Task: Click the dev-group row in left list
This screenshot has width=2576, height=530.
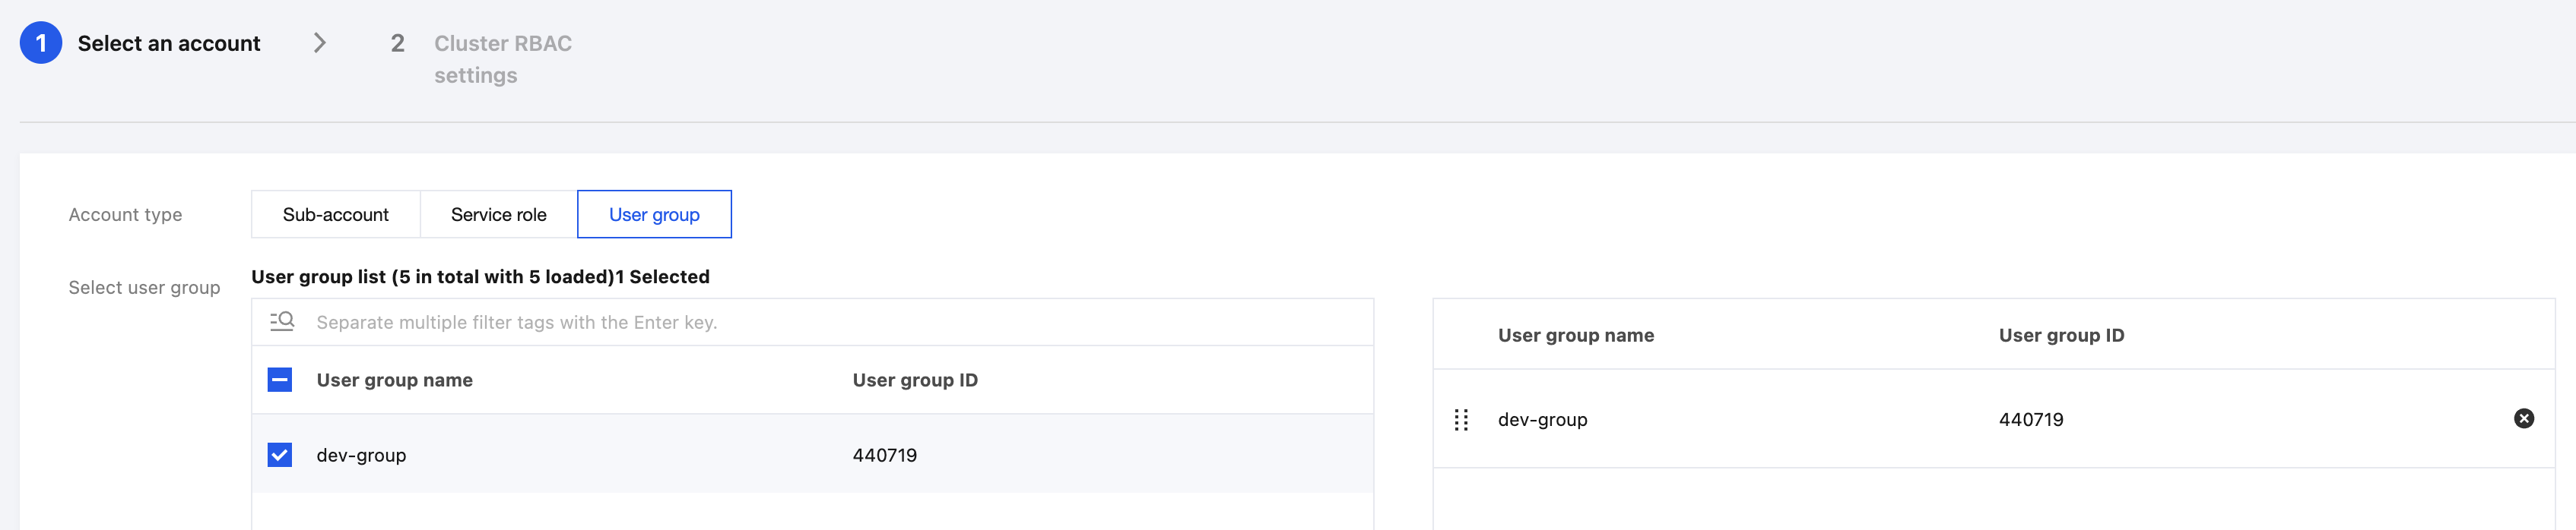Action: click(812, 455)
